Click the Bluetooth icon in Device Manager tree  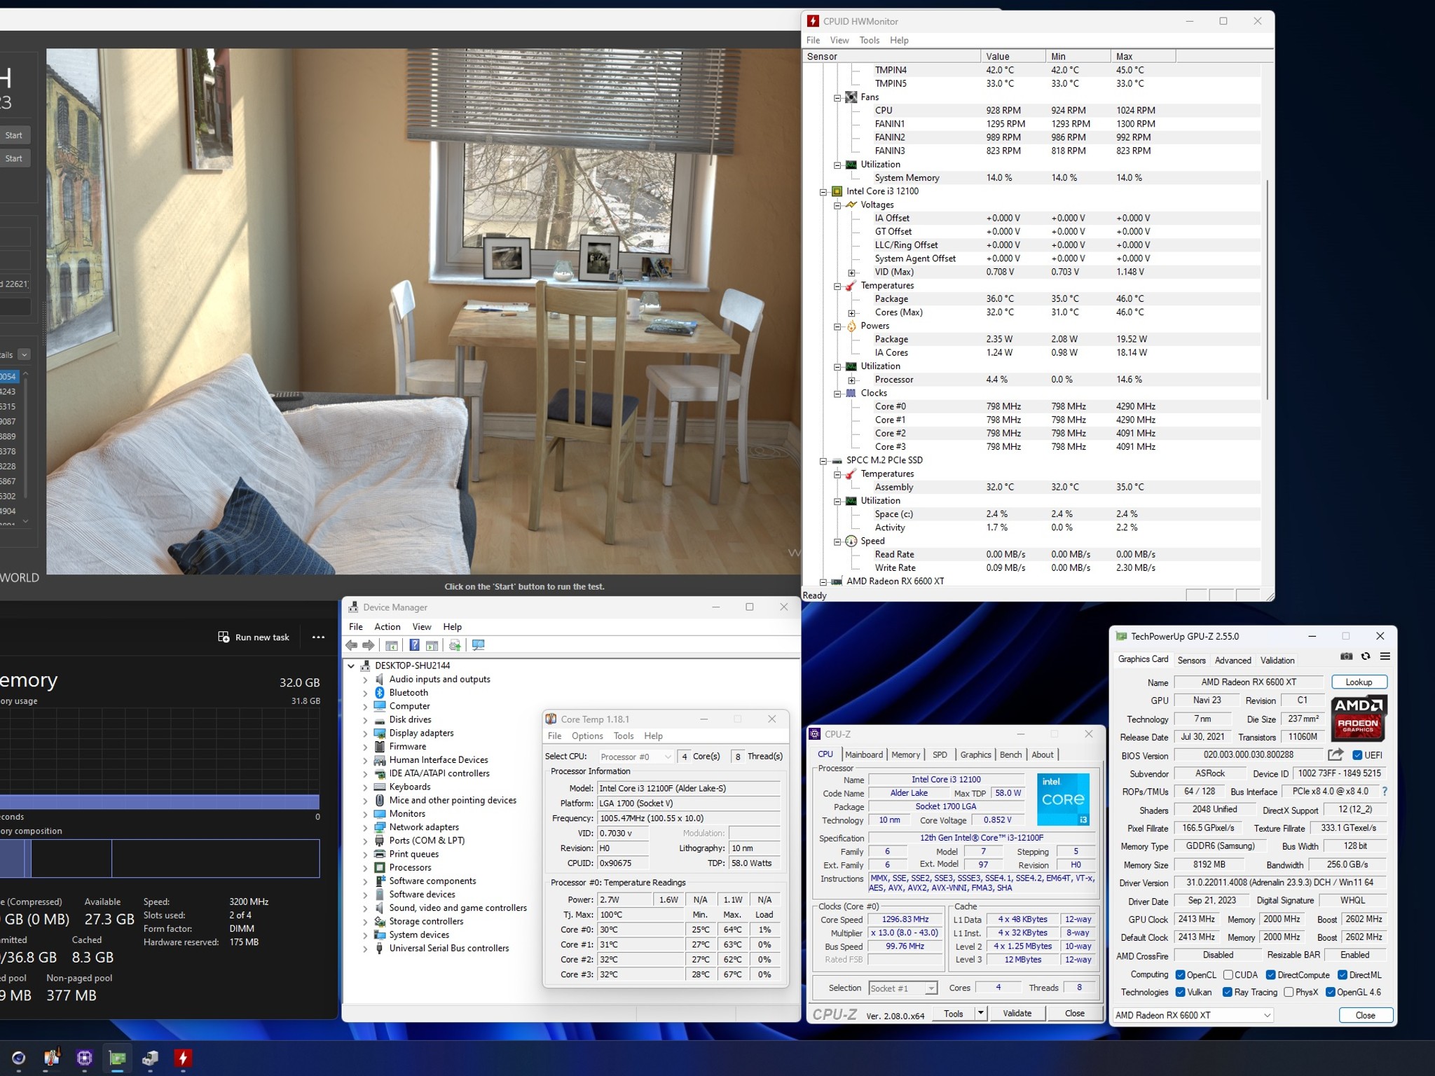(380, 692)
